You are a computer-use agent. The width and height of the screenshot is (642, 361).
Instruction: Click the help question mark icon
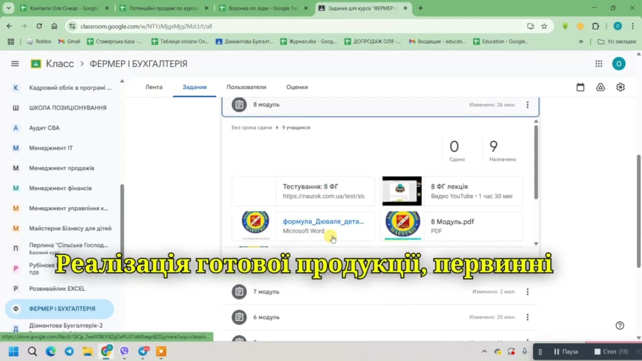tap(620, 325)
